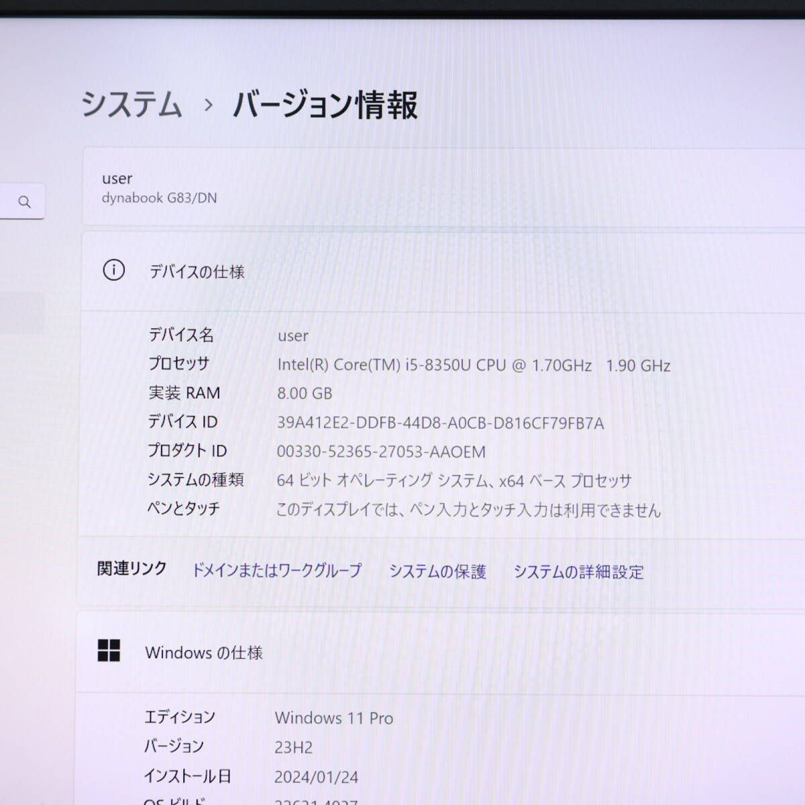Image resolution: width=805 pixels, height=805 pixels.
Task: Select device ID 39A412E2-DDFB-44D8-A0CB-D816CF79FB7A
Action: (440, 423)
